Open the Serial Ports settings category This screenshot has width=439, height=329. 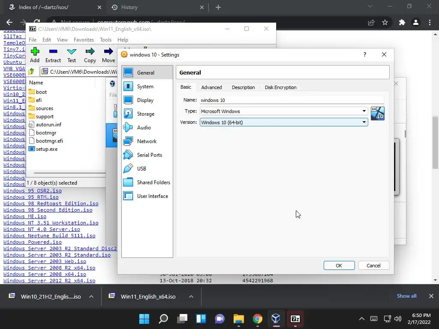[x=147, y=155]
